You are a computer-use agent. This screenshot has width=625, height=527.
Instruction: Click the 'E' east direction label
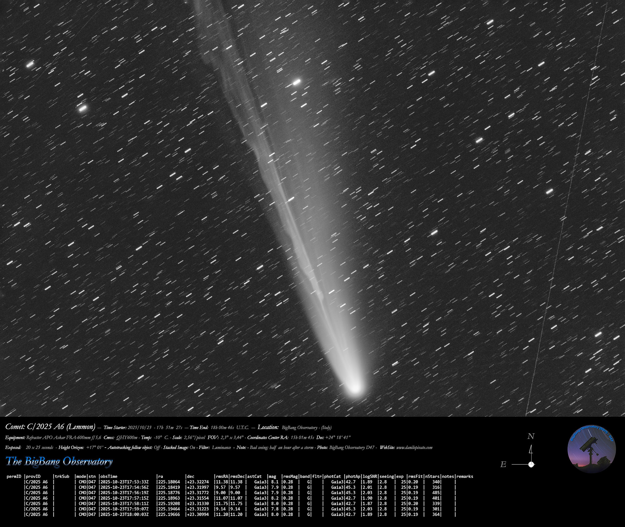point(503,465)
